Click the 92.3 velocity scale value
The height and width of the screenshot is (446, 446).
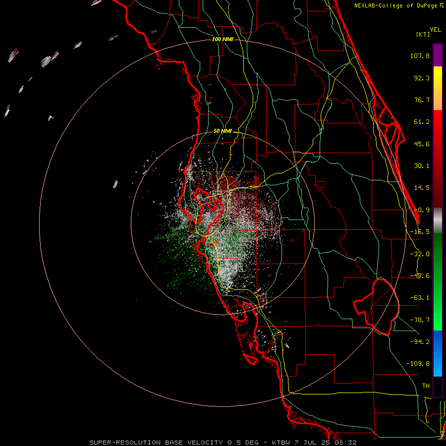click(x=422, y=78)
